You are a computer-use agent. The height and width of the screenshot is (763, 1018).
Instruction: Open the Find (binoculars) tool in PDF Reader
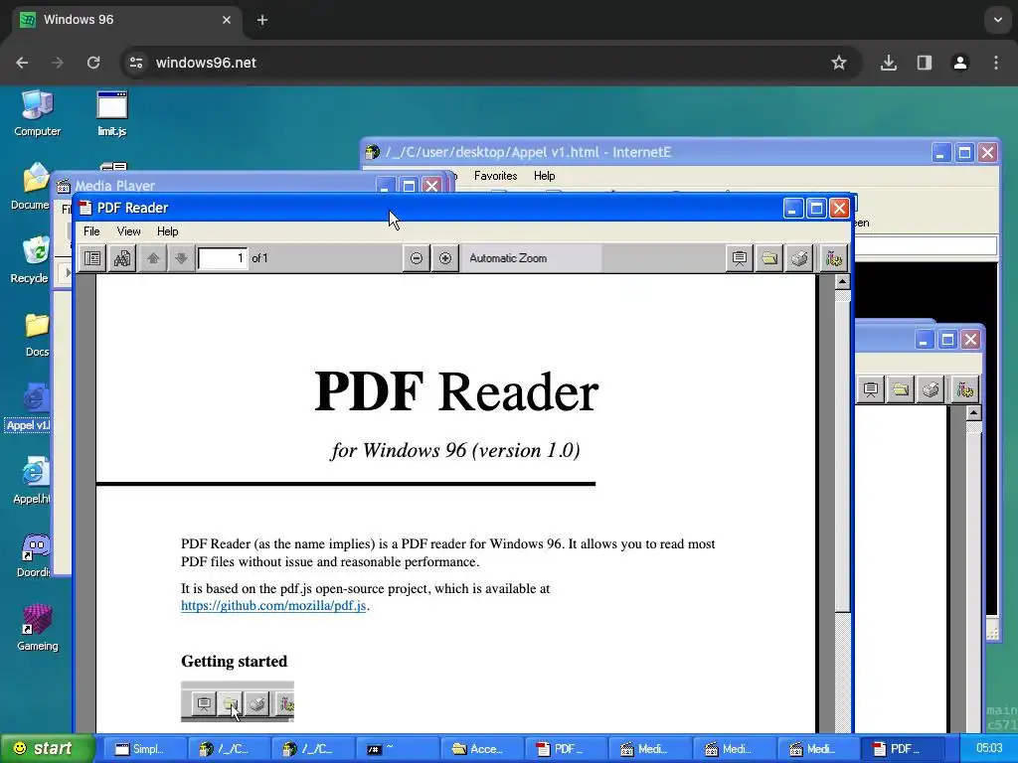coord(122,258)
